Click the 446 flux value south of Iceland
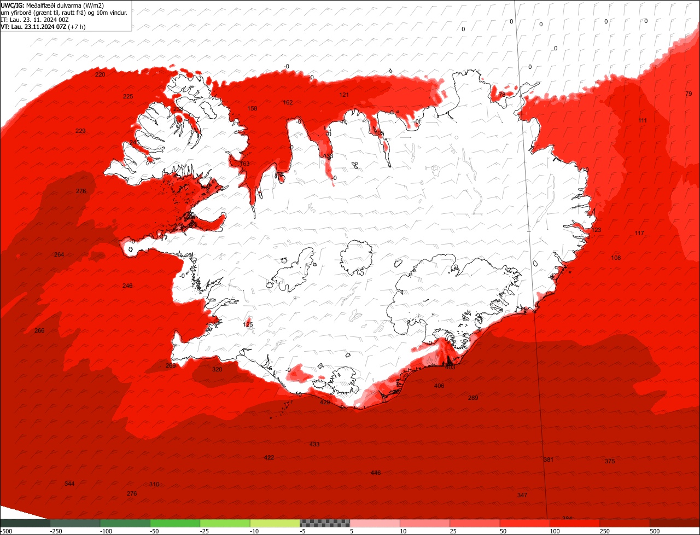 click(x=375, y=473)
